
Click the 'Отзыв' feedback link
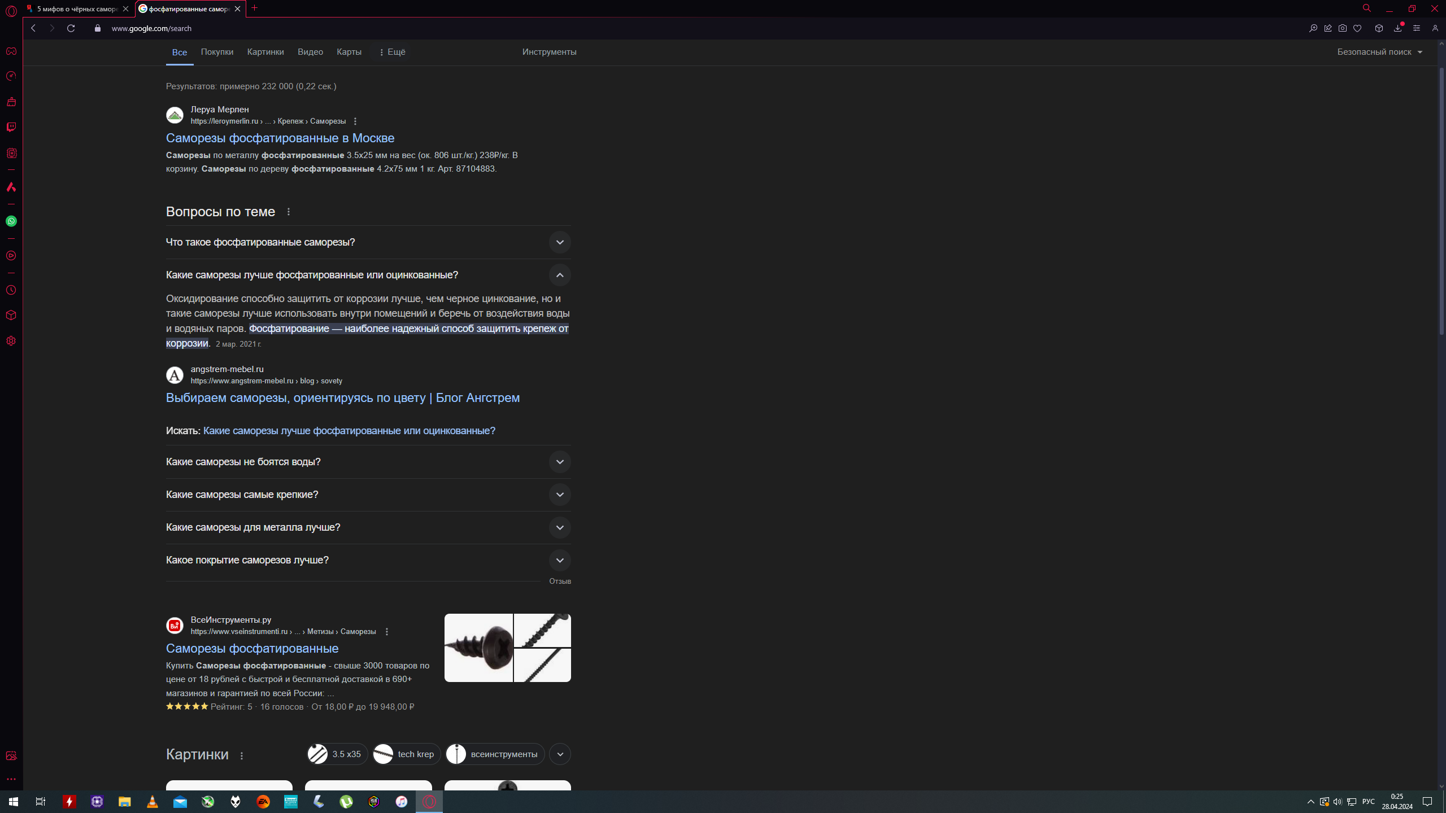click(x=560, y=582)
